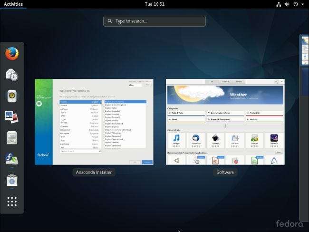Viewport: 309px width, 232px height.
Task: Launch the Shotwell photo manager icon
Action: click(x=12, y=116)
